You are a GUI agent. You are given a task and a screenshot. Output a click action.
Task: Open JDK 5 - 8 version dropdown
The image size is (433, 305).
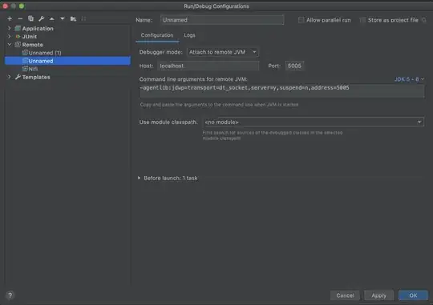click(409, 79)
